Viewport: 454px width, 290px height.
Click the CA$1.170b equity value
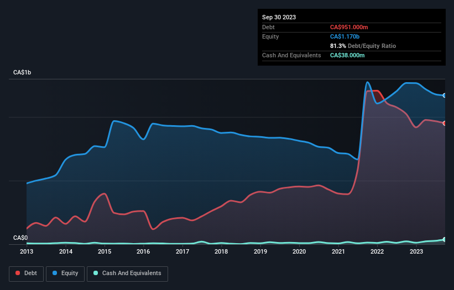pos(345,36)
